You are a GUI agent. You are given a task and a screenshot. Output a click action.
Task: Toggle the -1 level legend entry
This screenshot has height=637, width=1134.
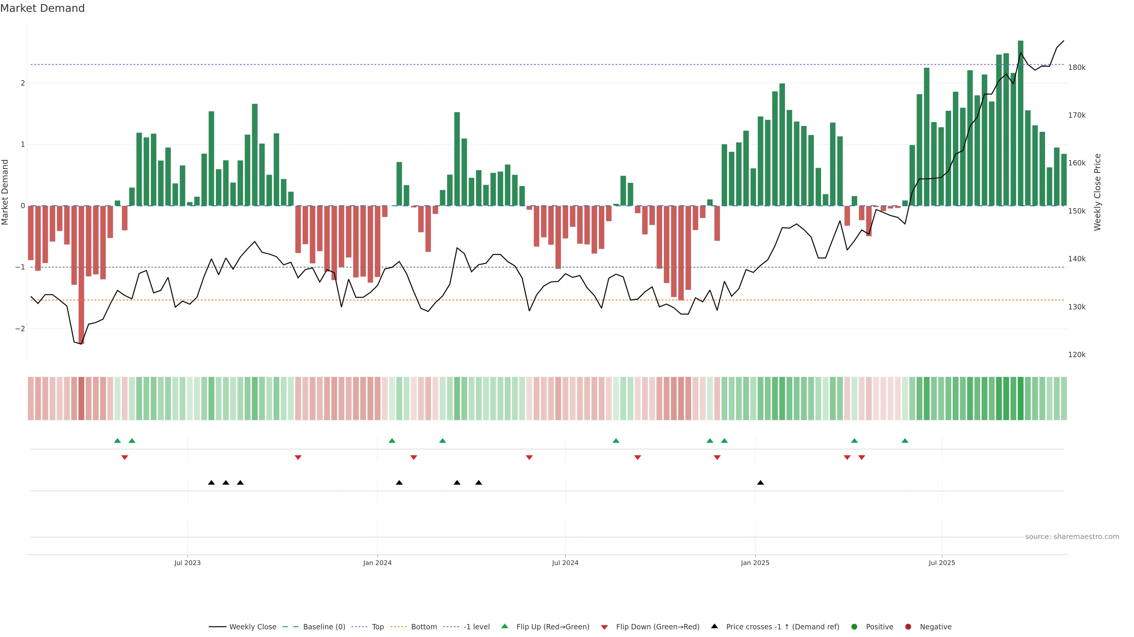pos(476,626)
